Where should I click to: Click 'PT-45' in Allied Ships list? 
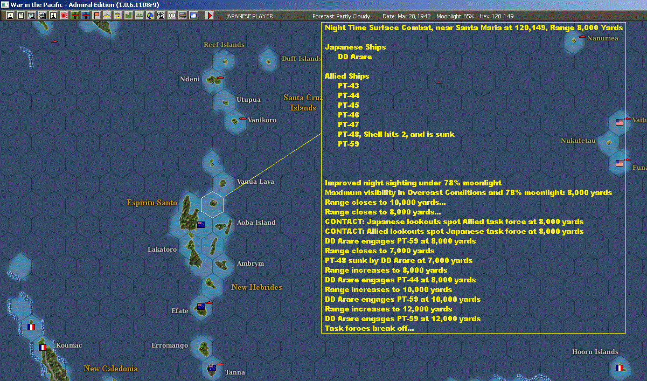click(x=348, y=105)
